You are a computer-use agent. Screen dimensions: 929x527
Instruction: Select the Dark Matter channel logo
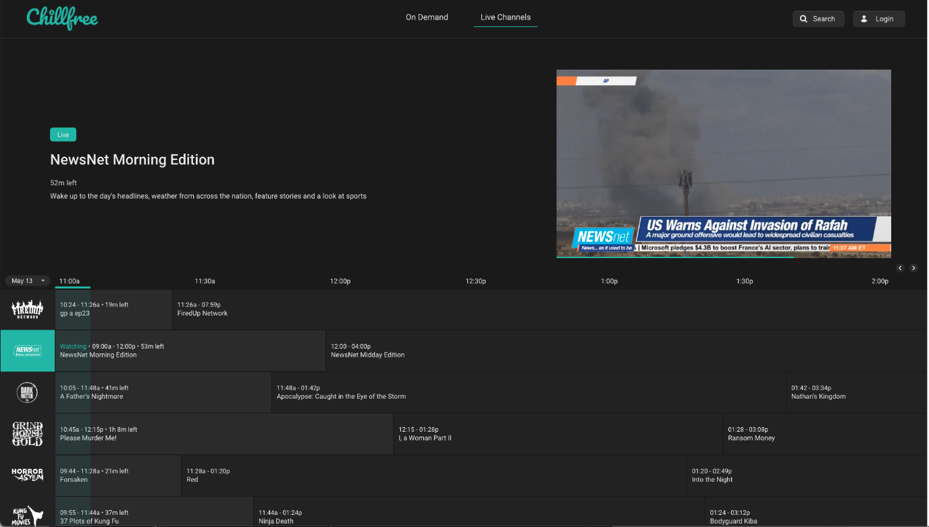27,393
